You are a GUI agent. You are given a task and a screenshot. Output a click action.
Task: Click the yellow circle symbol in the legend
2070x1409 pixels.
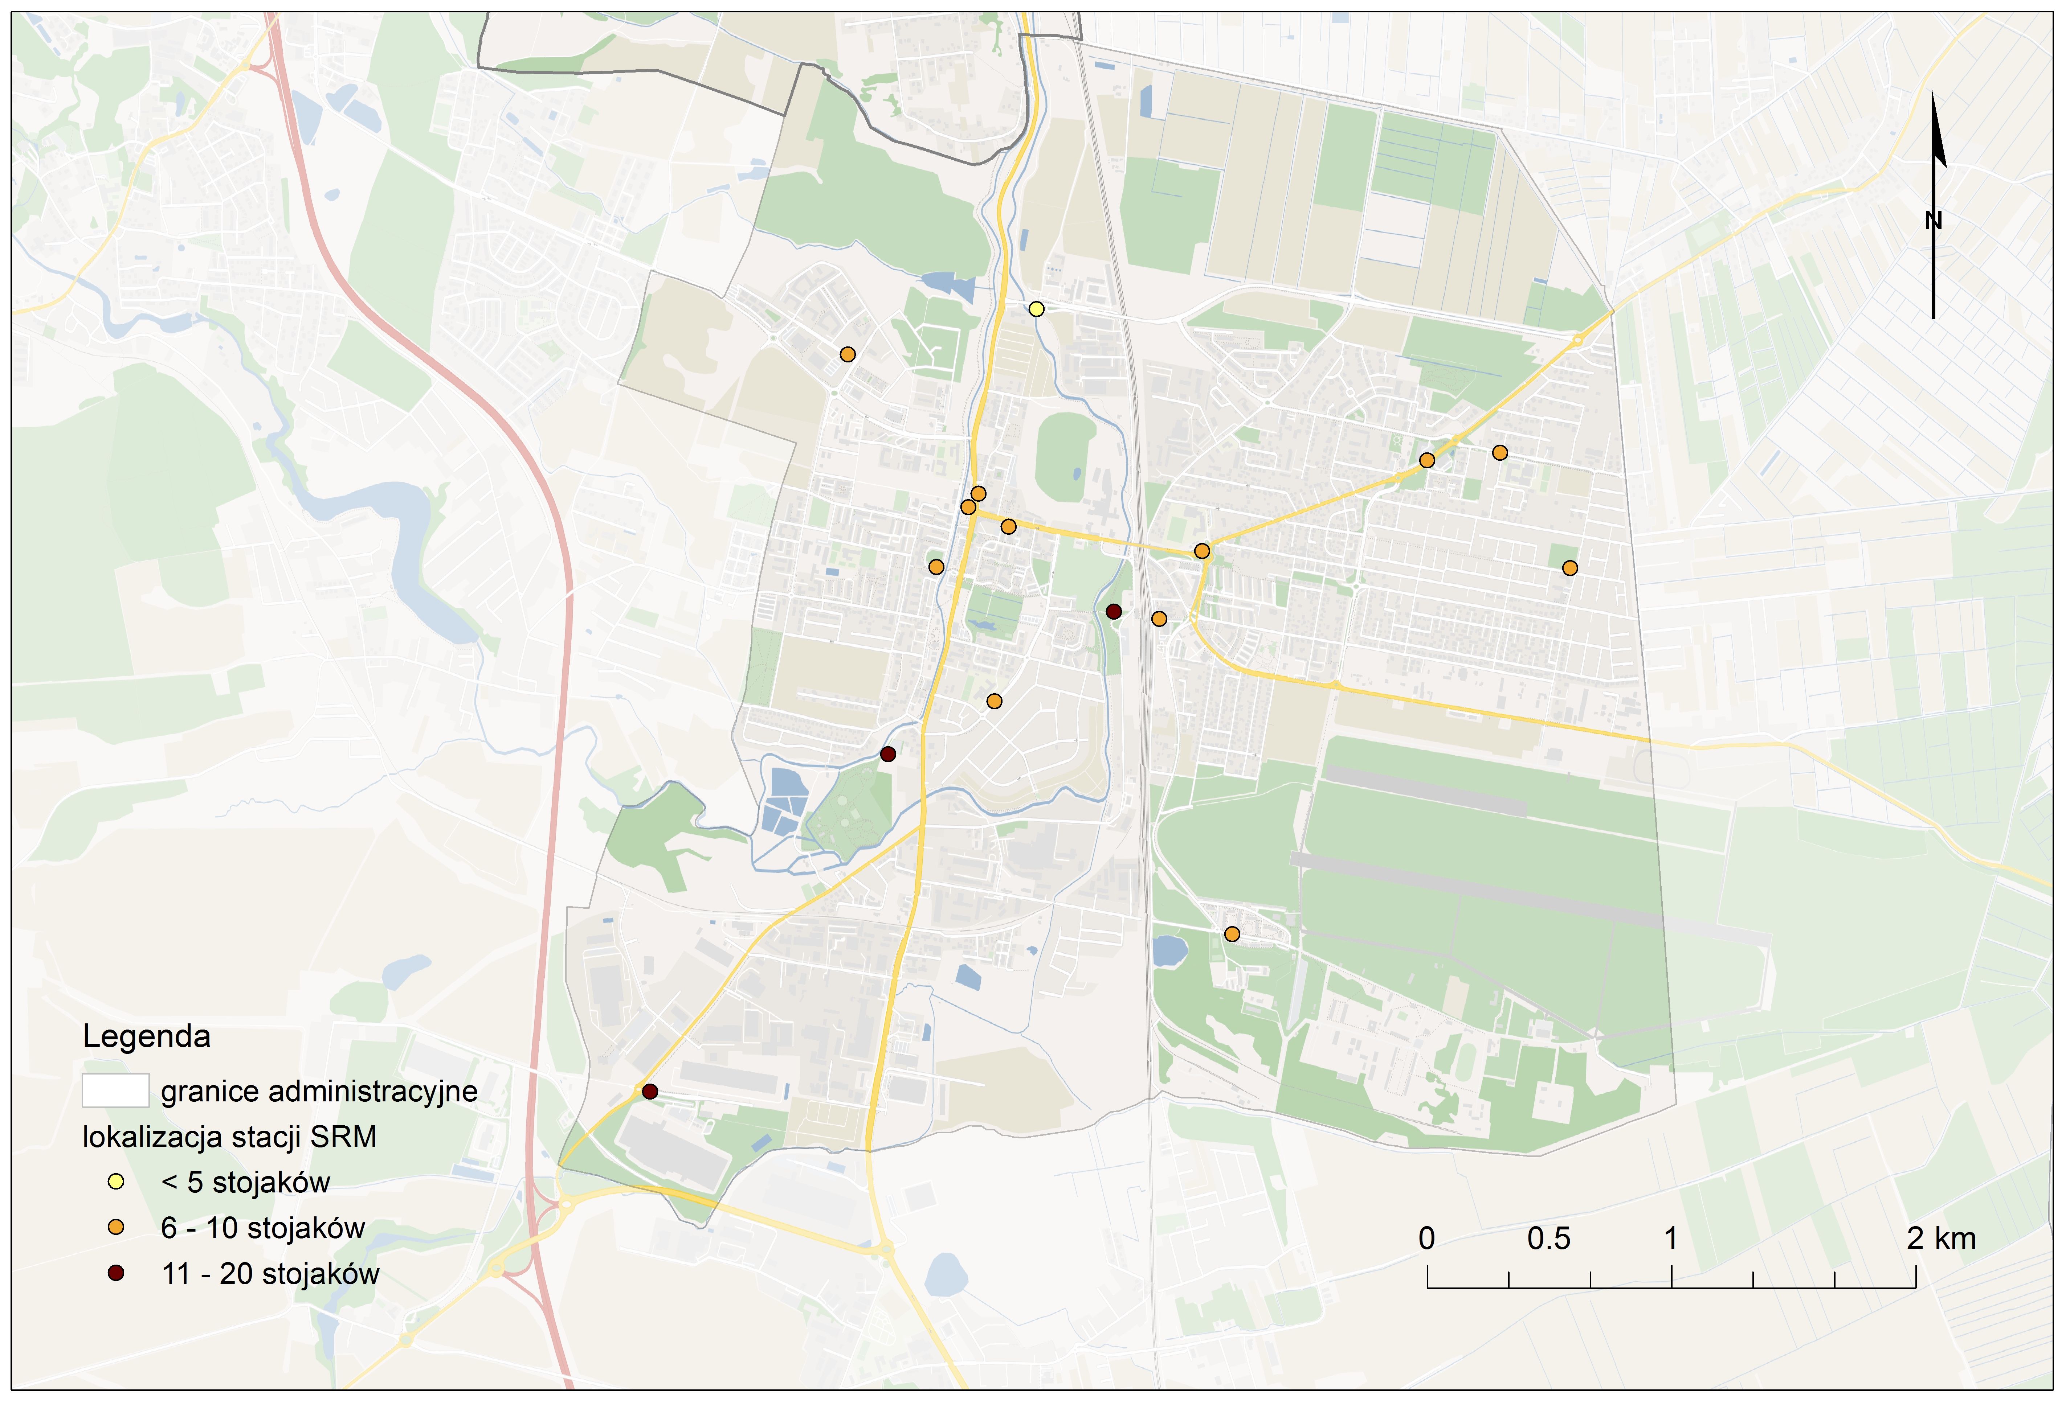click(116, 1182)
